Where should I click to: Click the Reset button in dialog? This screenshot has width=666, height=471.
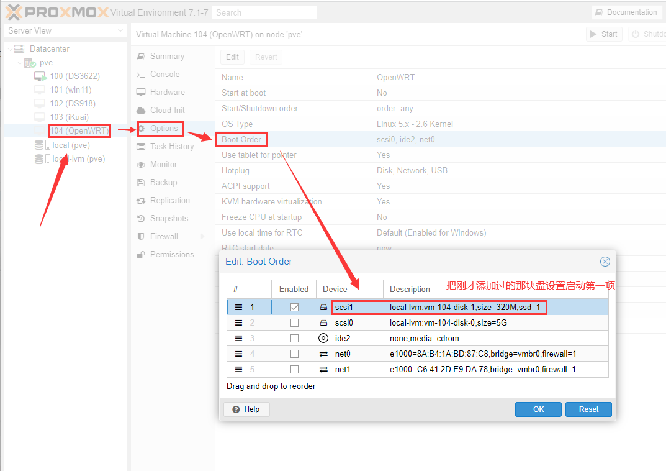pos(588,409)
